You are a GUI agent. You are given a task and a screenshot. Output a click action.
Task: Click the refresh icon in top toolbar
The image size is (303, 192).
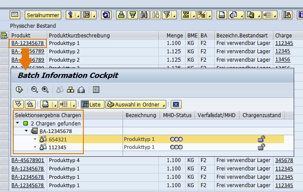pyautogui.click(x=106, y=15)
